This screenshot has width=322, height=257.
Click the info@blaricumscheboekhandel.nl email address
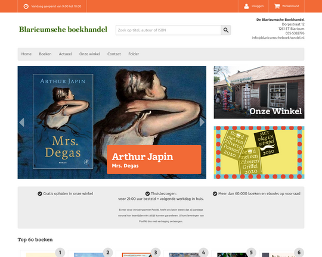tap(278, 37)
